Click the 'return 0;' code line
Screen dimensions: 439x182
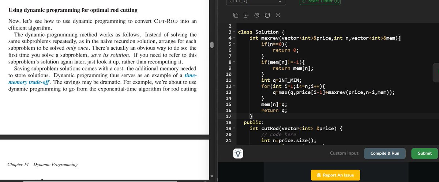pos(286,50)
